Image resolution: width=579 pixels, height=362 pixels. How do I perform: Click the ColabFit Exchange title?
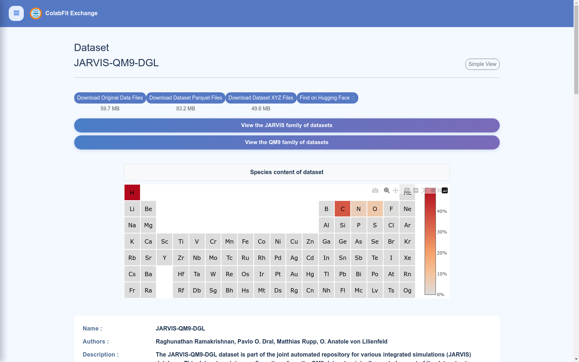pyautogui.click(x=71, y=13)
